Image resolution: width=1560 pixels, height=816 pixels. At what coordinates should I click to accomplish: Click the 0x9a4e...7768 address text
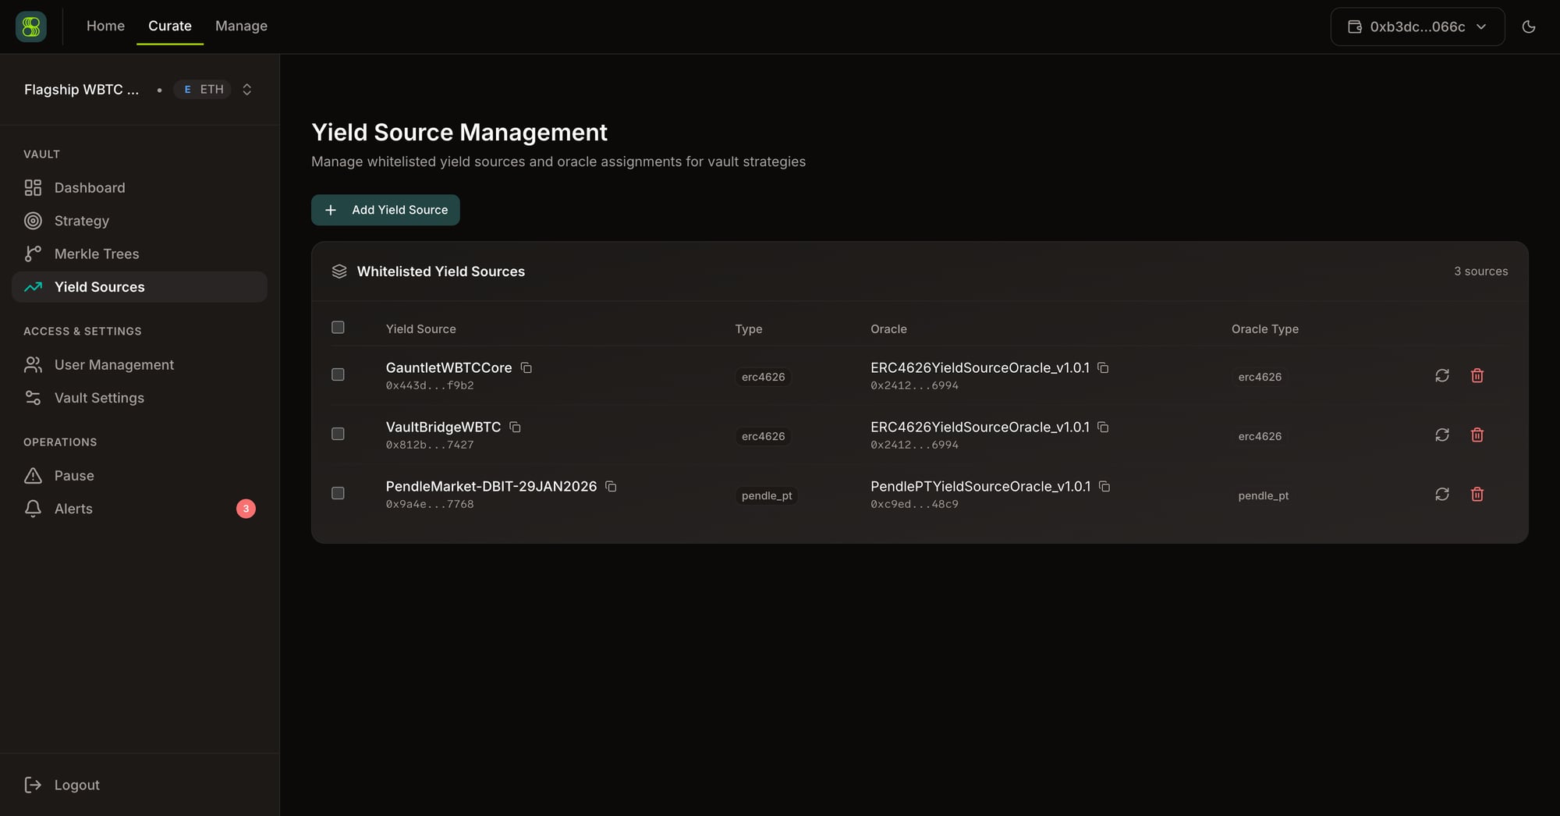(x=430, y=504)
